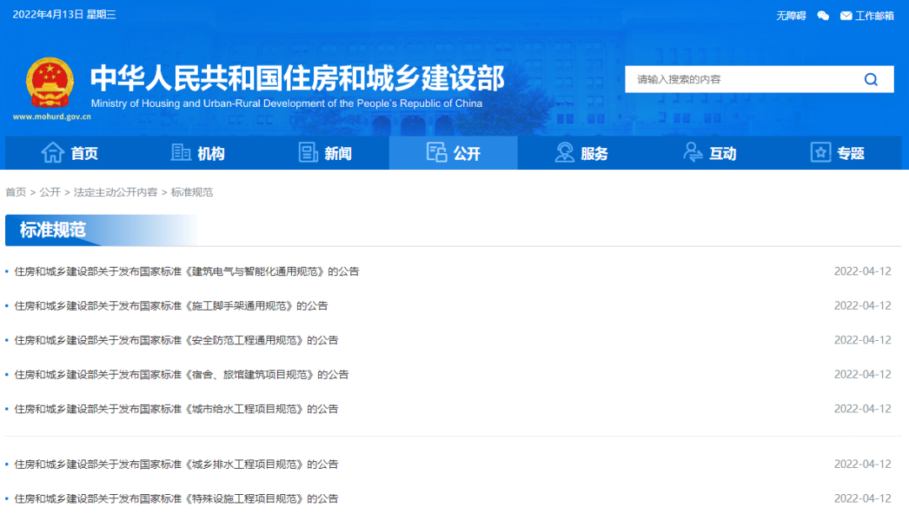Click the 标准规范 breadcrumb link
The width and height of the screenshot is (909, 521).
(192, 193)
